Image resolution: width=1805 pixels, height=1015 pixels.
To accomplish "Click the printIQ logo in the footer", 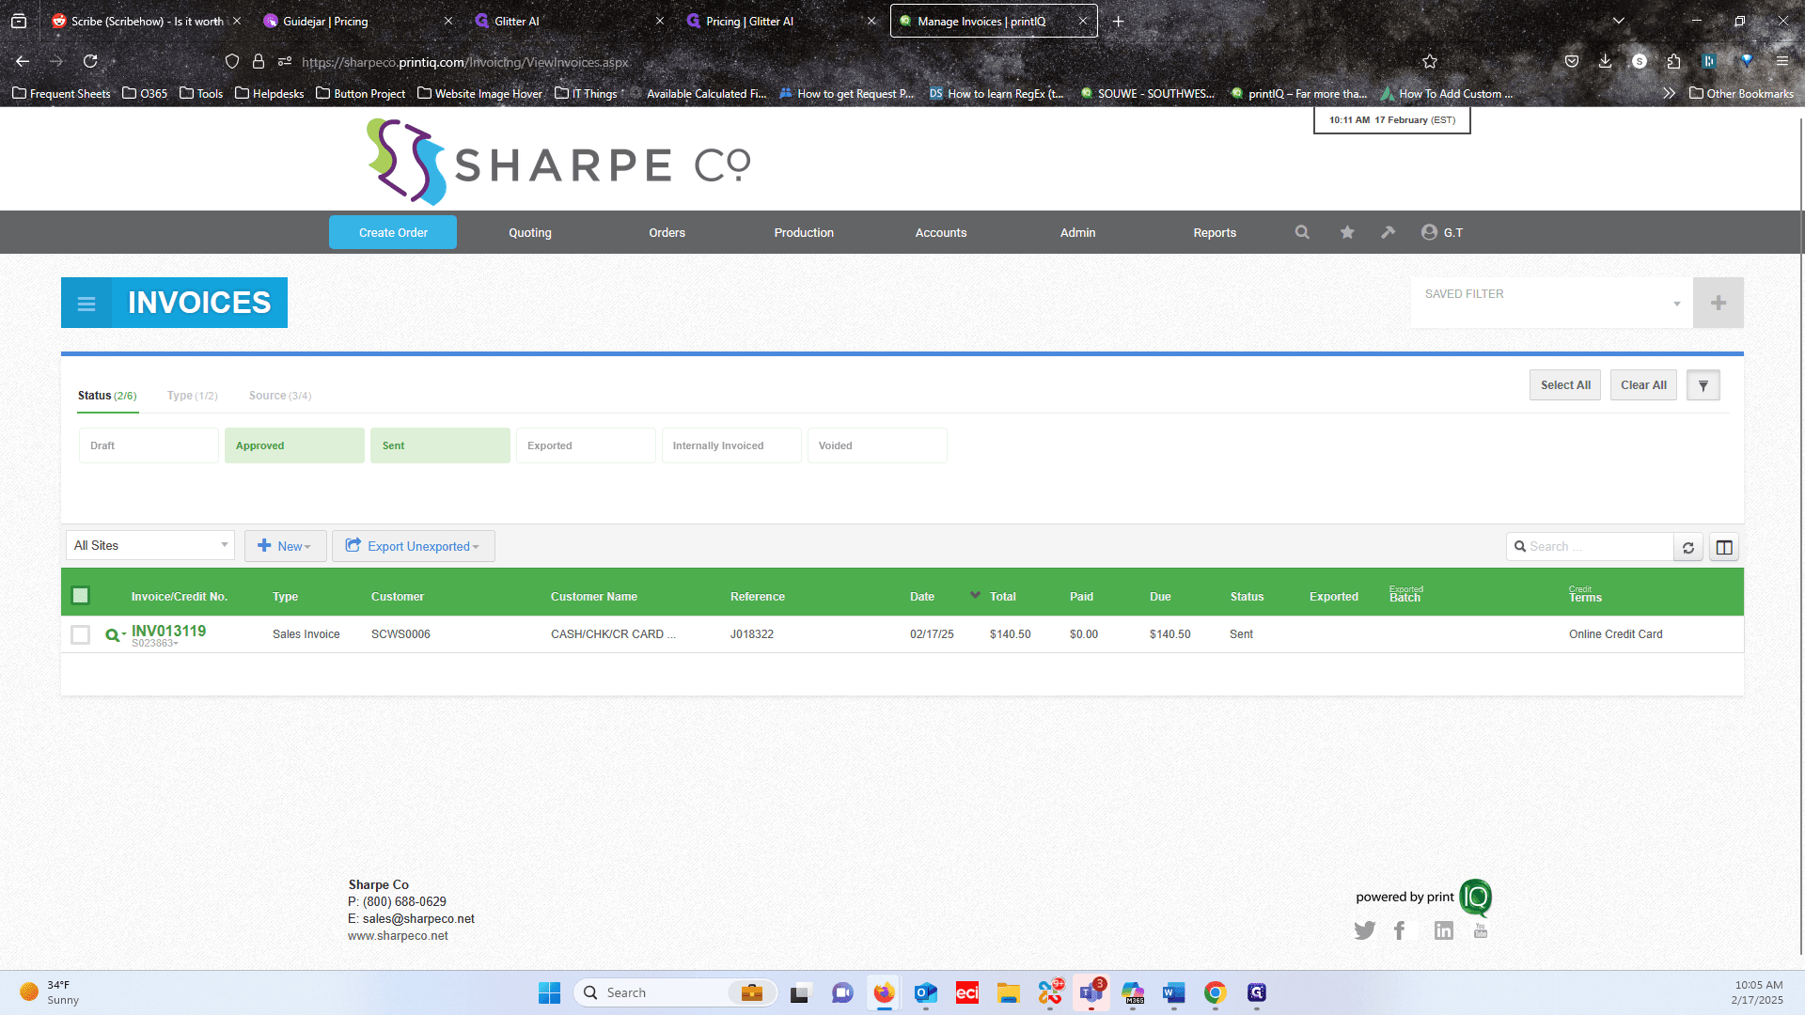I will click(x=1475, y=898).
